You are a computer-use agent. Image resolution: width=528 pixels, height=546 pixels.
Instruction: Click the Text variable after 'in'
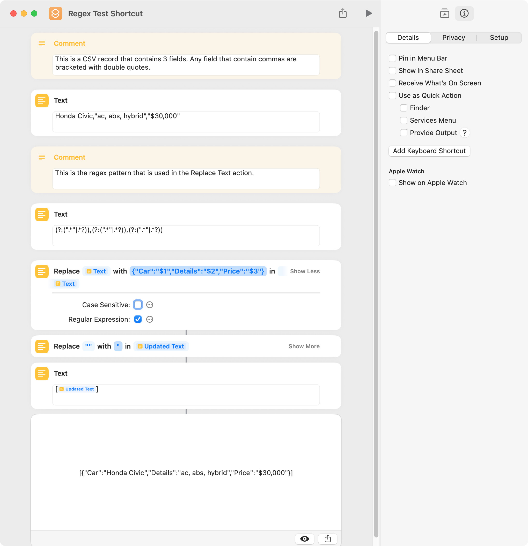click(65, 284)
